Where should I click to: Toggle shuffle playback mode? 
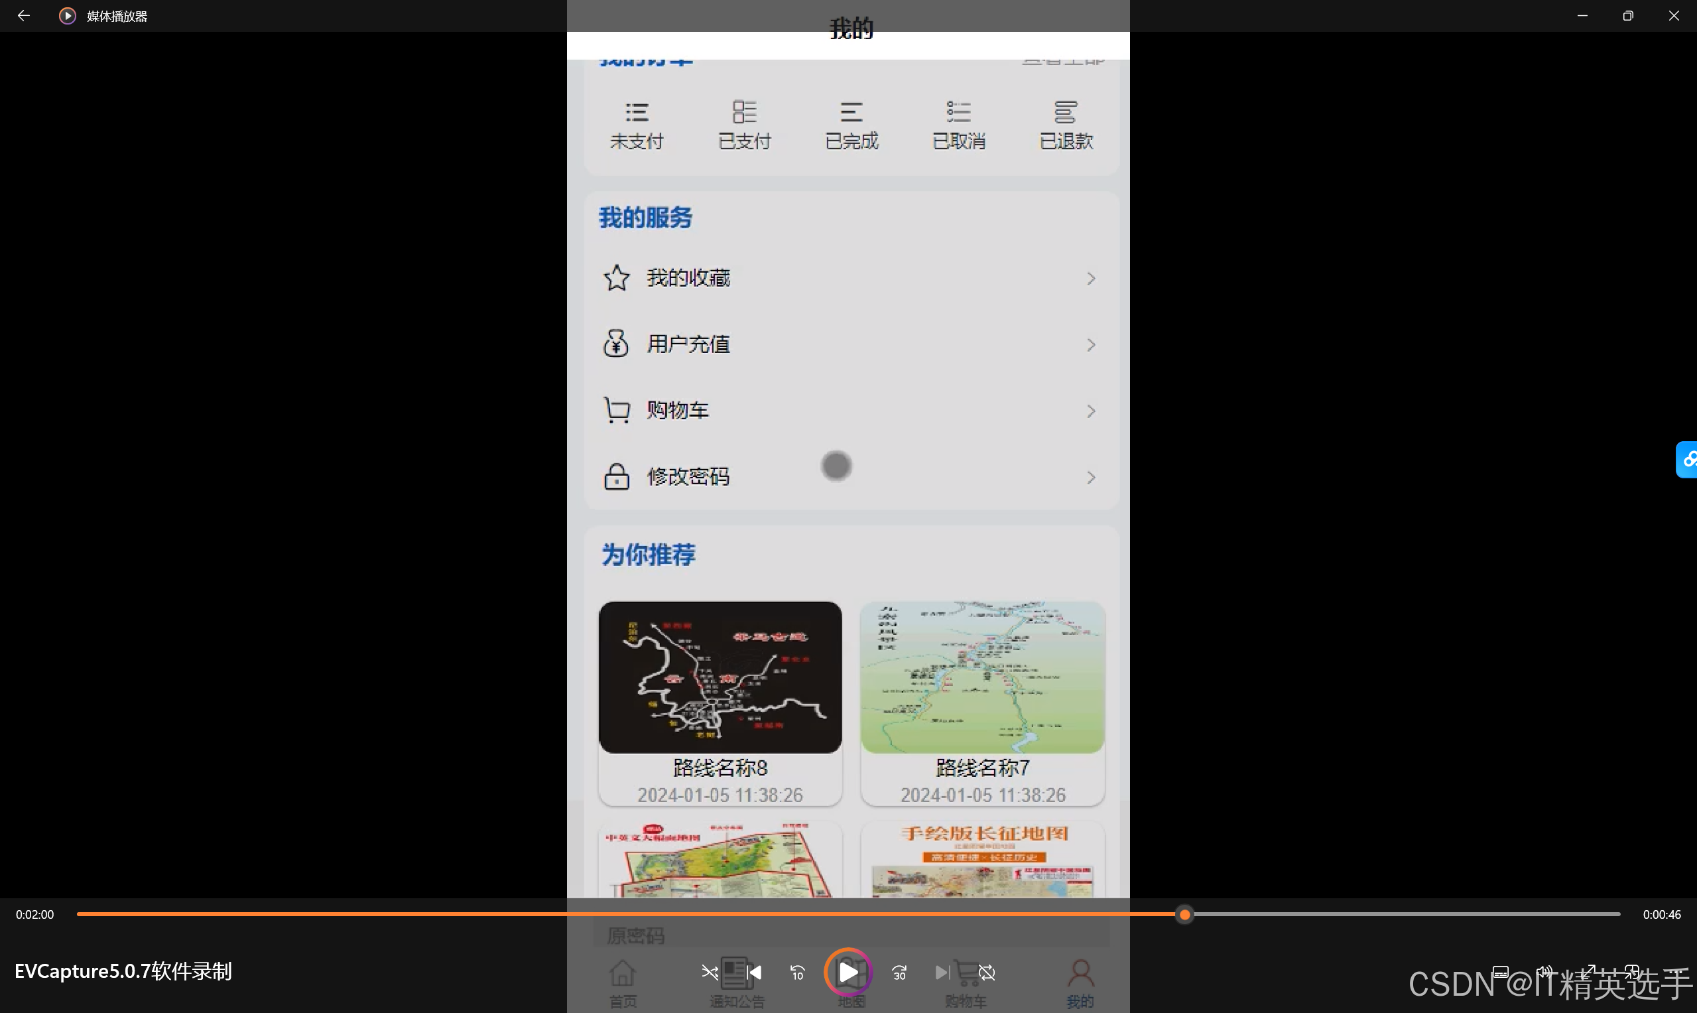[x=710, y=972]
